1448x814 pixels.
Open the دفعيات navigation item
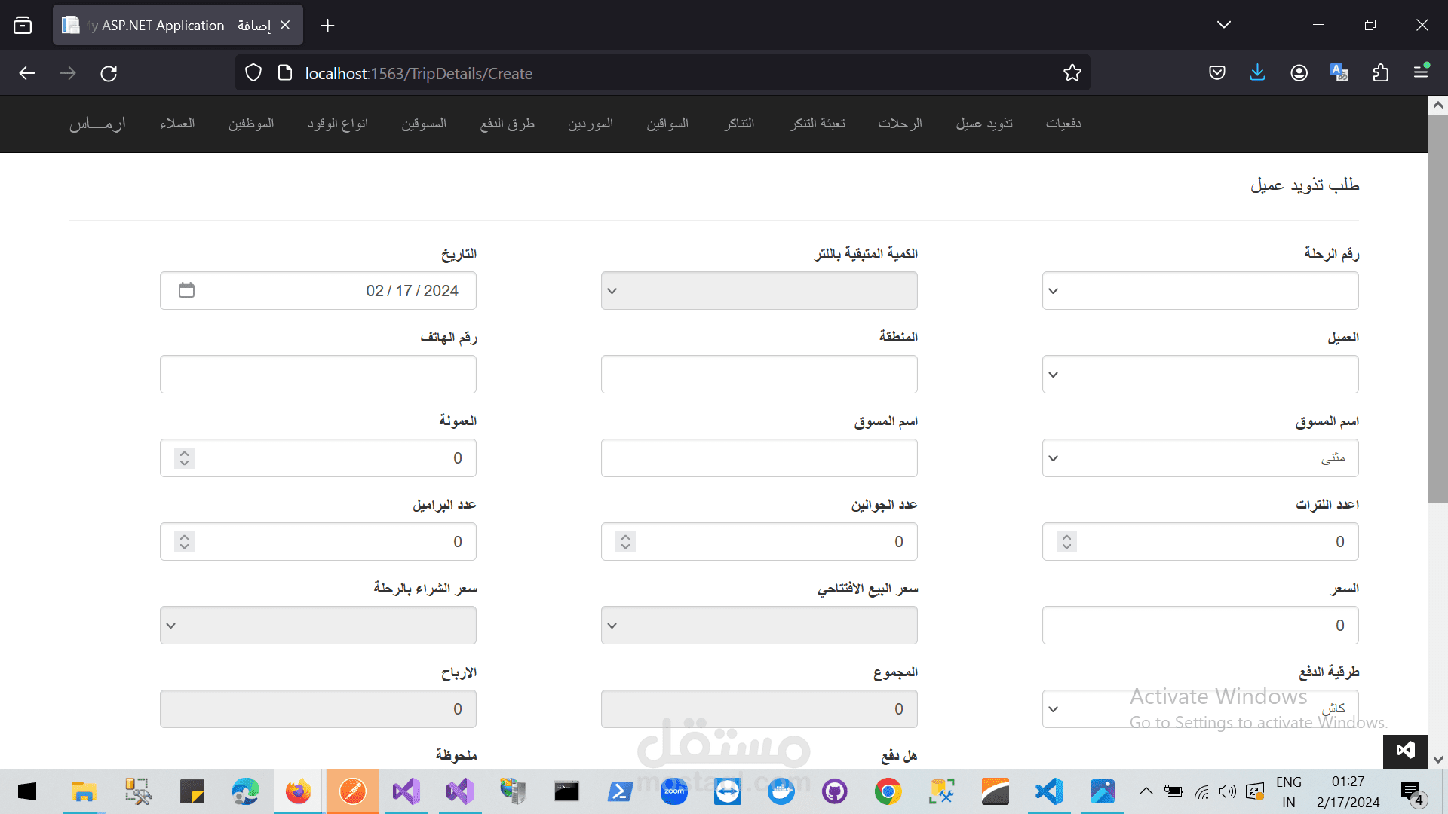click(x=1063, y=124)
